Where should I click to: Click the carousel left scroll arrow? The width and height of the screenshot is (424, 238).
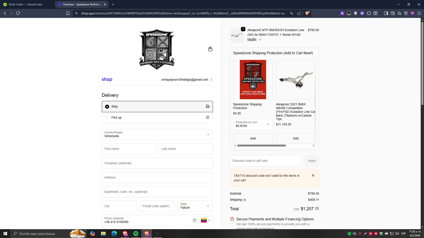click(235, 146)
